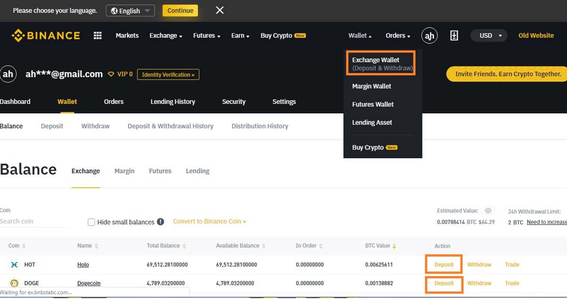This screenshot has width=567, height=299.
Task: Select Buy Crypto in wallet menu
Action: pyautogui.click(x=375, y=147)
